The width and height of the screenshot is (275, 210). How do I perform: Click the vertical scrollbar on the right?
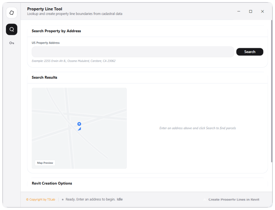coord(272,91)
